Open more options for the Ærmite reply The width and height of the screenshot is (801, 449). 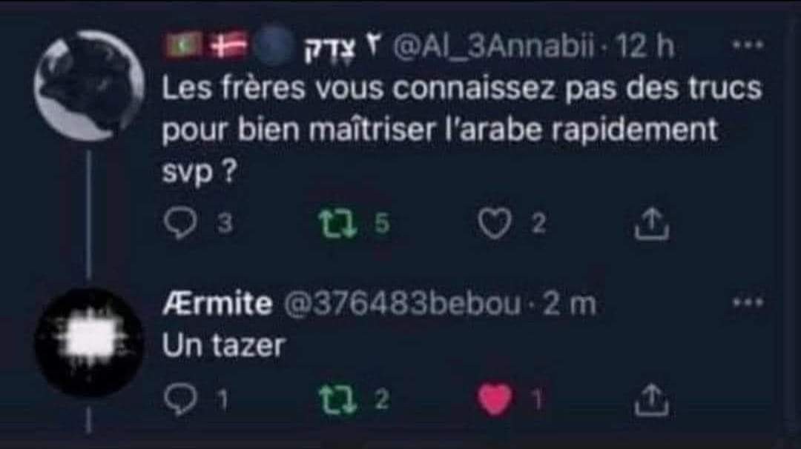[x=748, y=302]
